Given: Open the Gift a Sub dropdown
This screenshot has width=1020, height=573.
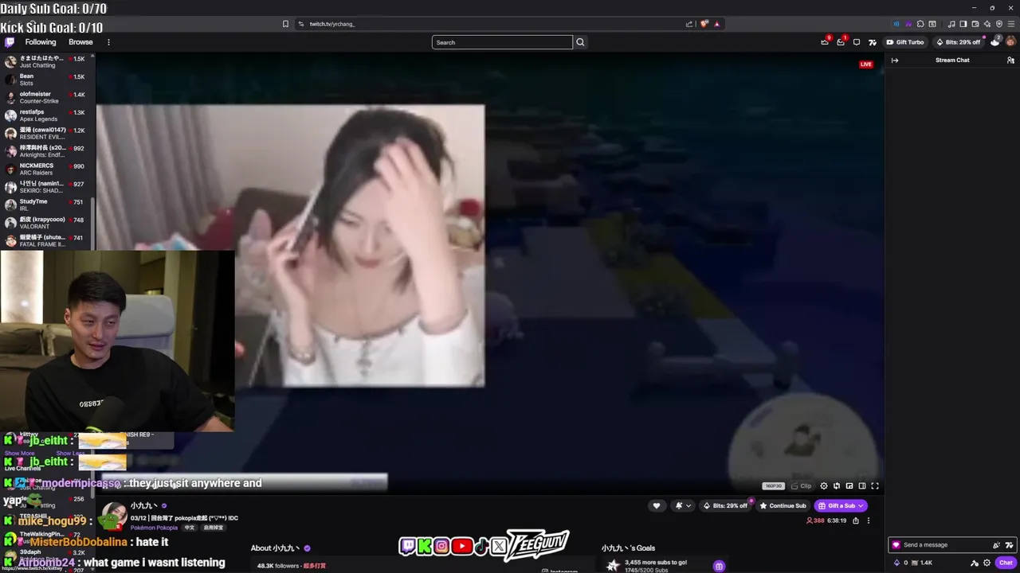Looking at the screenshot, I should point(841,505).
